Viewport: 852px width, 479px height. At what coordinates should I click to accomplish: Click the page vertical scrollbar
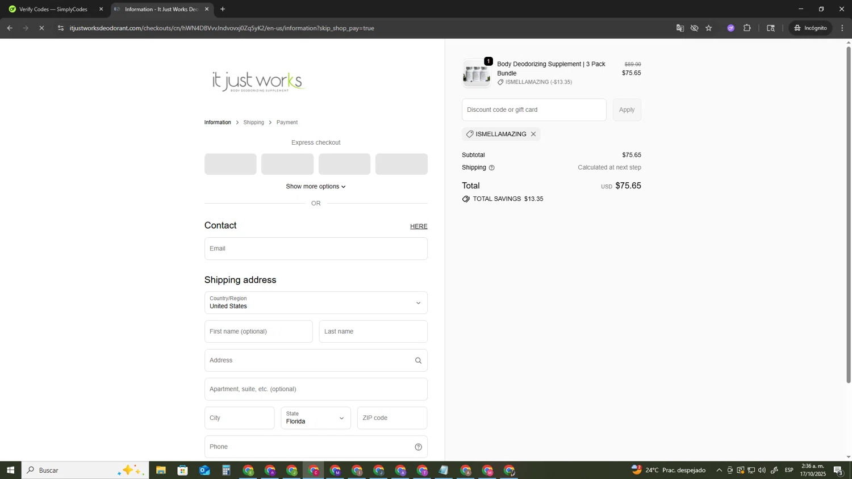pyautogui.click(x=849, y=216)
